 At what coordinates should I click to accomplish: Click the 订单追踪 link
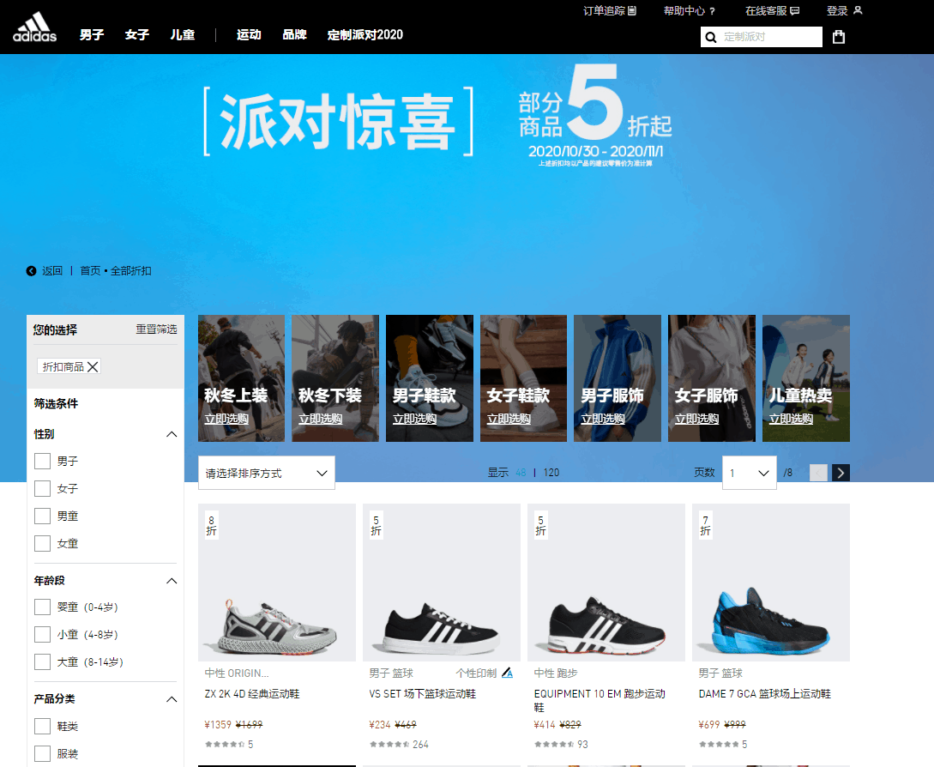[x=604, y=11]
